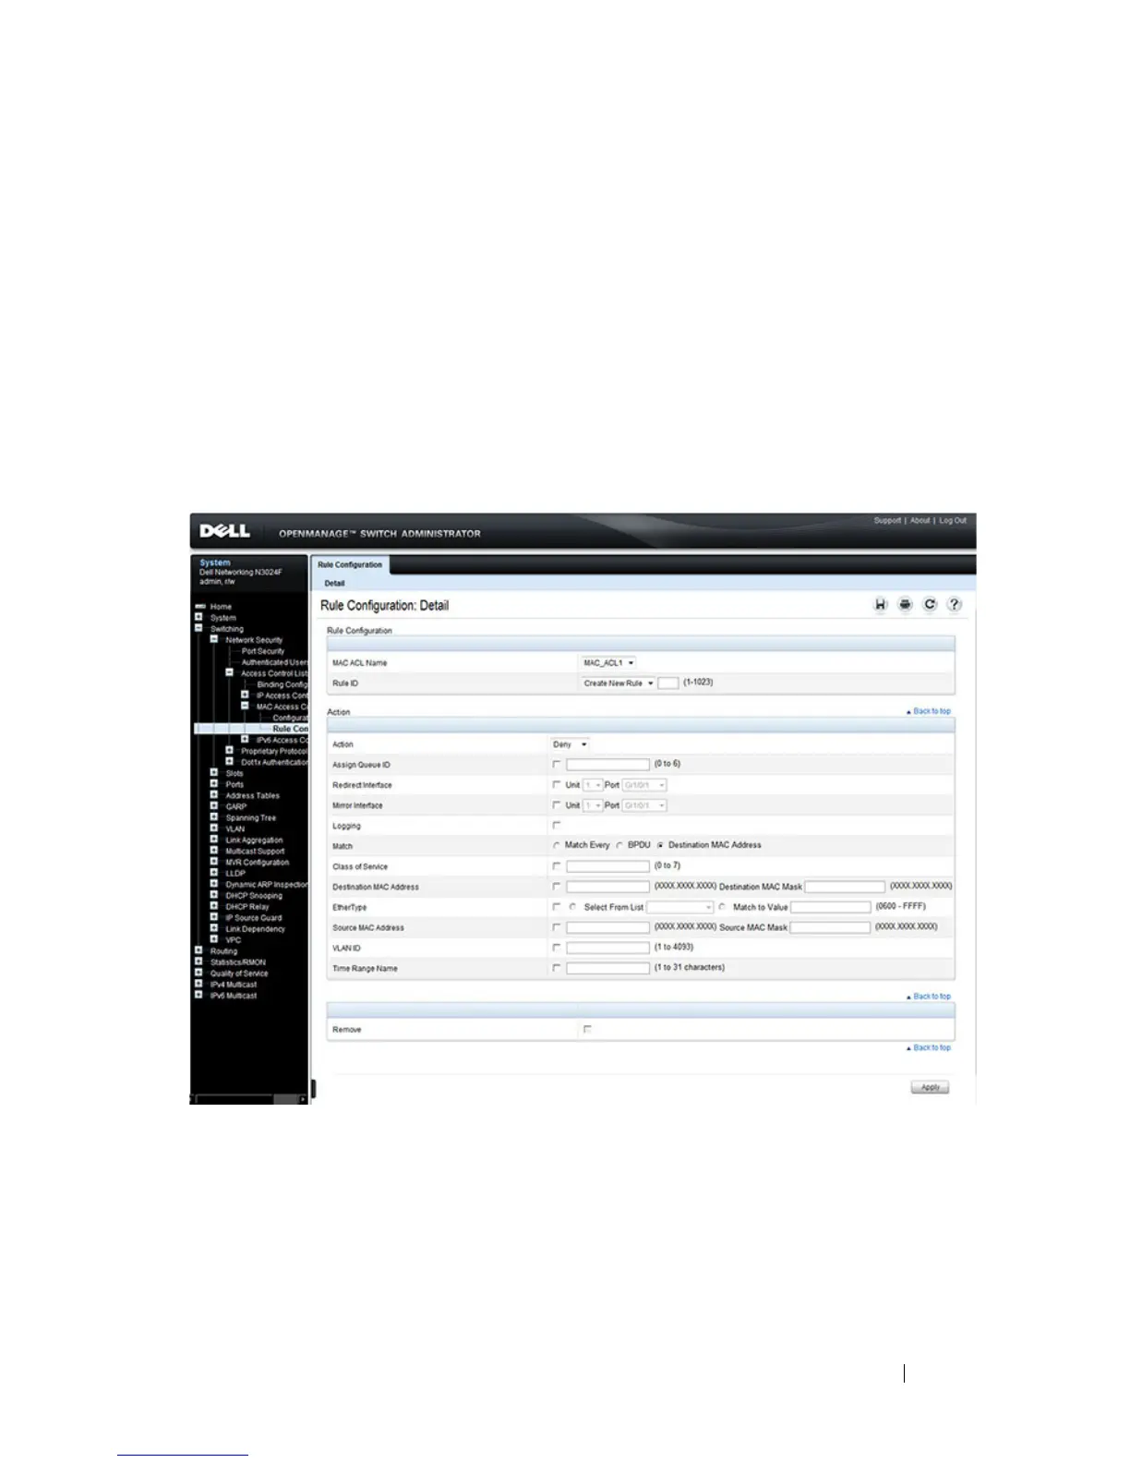Click the VLAN ID input field
This screenshot has height=1463, width=1130.
607,948
